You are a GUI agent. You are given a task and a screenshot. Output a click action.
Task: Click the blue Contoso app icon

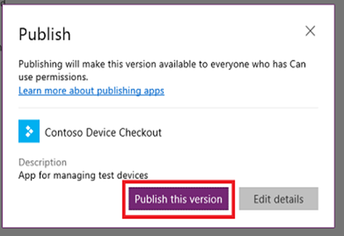(x=29, y=131)
